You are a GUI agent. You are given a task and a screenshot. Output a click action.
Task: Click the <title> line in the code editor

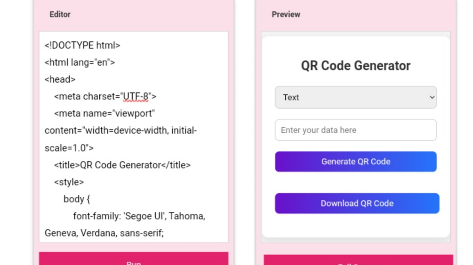point(122,165)
